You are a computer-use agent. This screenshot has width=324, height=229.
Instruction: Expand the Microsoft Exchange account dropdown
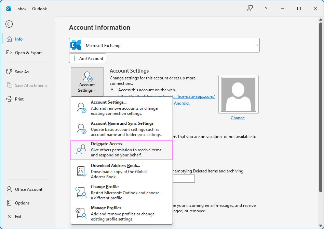click(x=164, y=45)
